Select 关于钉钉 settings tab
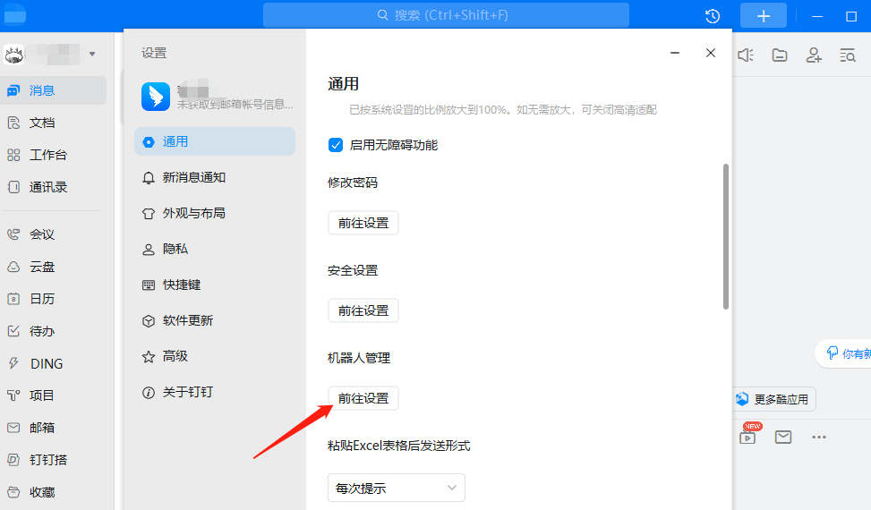 click(x=215, y=393)
